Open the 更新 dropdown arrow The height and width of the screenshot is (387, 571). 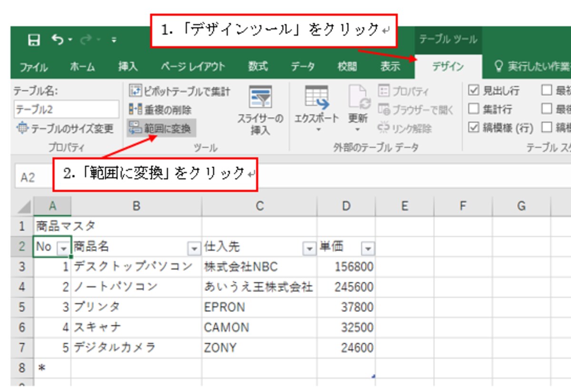tap(358, 129)
